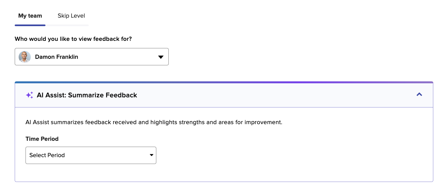The height and width of the screenshot is (196, 448).
Task: Switch to the My team tab
Action: click(30, 16)
